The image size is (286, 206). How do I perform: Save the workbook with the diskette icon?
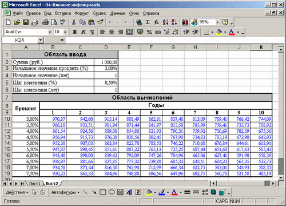pyautogui.click(x=26, y=22)
